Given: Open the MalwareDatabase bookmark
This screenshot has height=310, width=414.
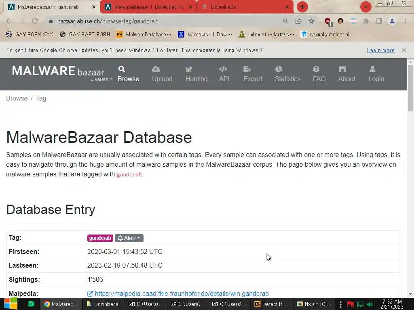Looking at the screenshot, I should click(x=144, y=35).
